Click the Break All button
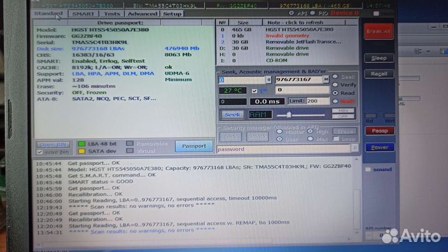The width and height of the screenshot is (448, 252). 378,32
